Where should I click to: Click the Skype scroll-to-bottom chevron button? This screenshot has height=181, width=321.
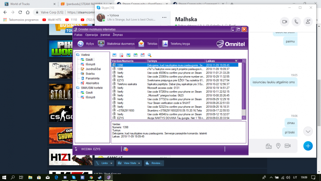(308, 131)
